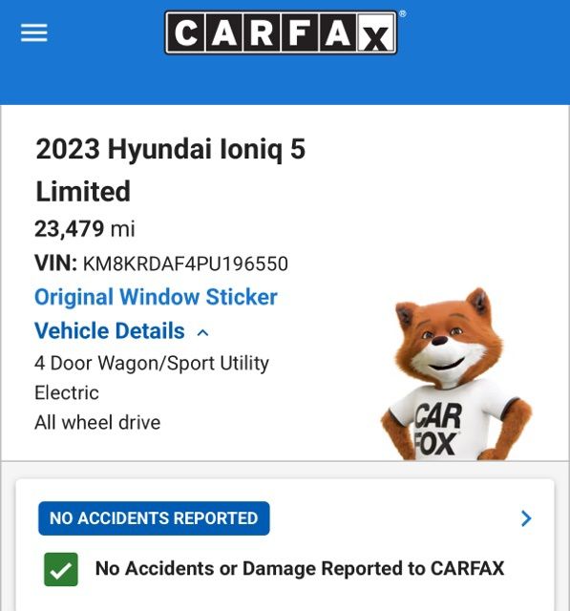Click the Electric fuel type detail
The width and height of the screenshot is (570, 611).
click(x=67, y=392)
